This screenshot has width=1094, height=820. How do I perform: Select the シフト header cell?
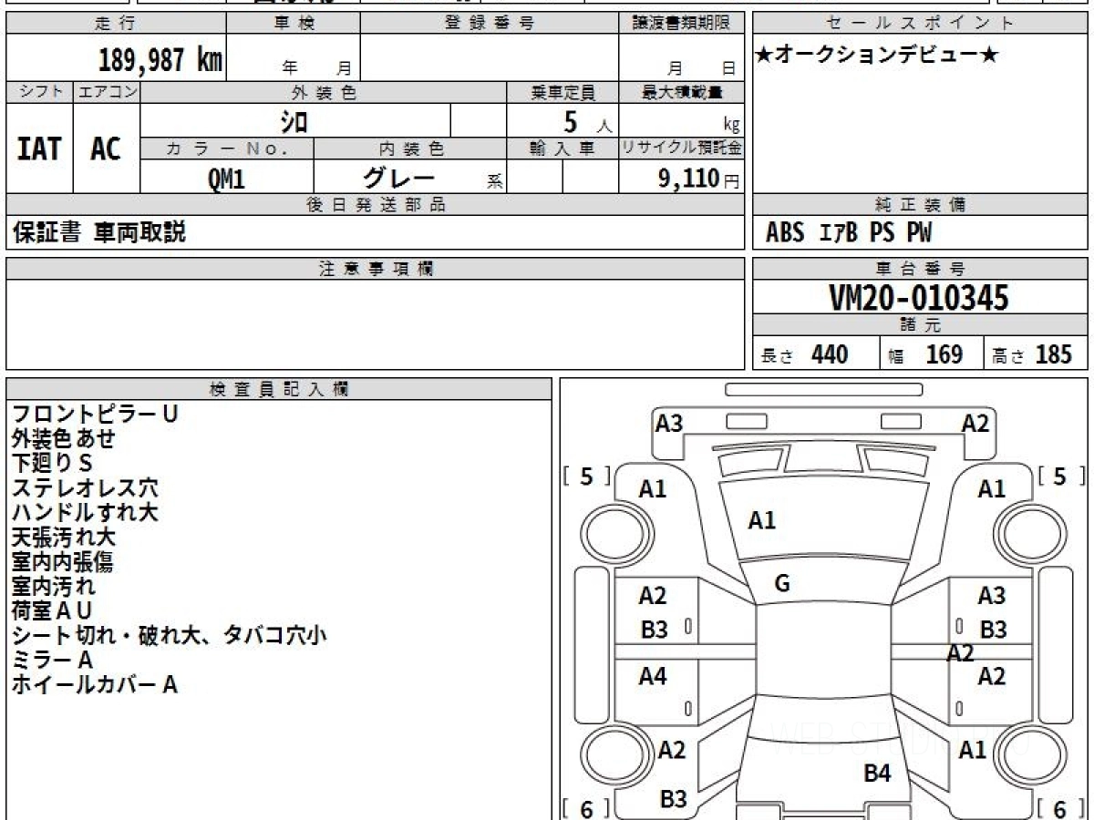point(39,92)
